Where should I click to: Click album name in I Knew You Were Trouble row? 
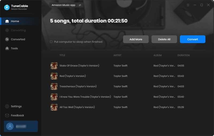click(164, 97)
